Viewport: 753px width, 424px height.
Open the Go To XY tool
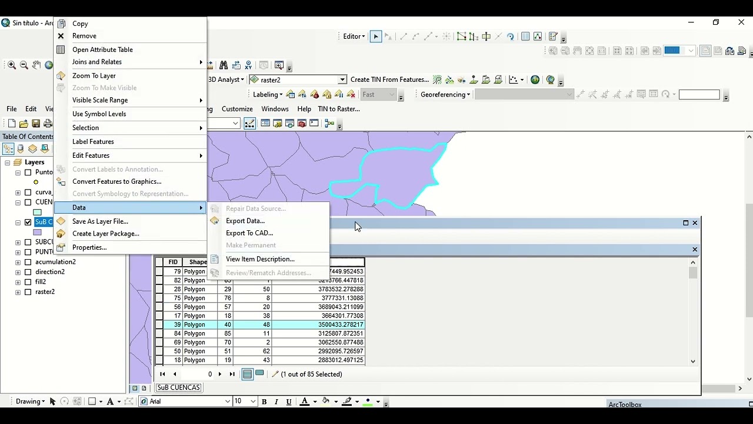pyautogui.click(x=248, y=65)
